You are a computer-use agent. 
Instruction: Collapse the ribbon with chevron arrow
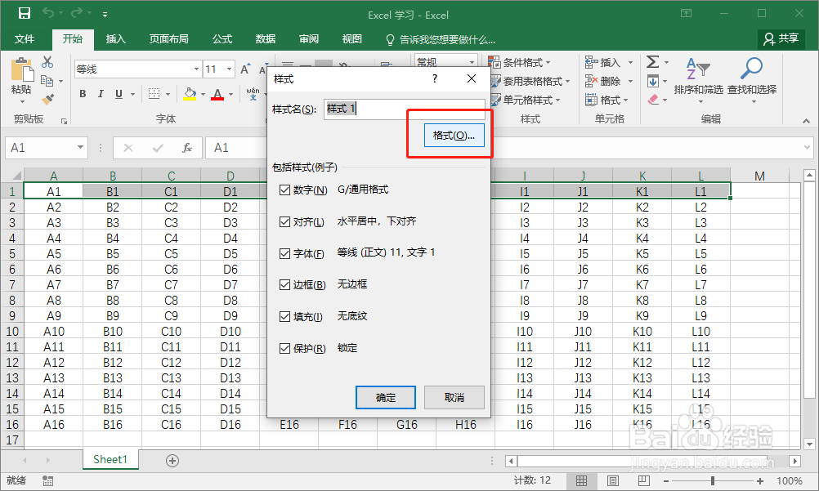(x=807, y=121)
